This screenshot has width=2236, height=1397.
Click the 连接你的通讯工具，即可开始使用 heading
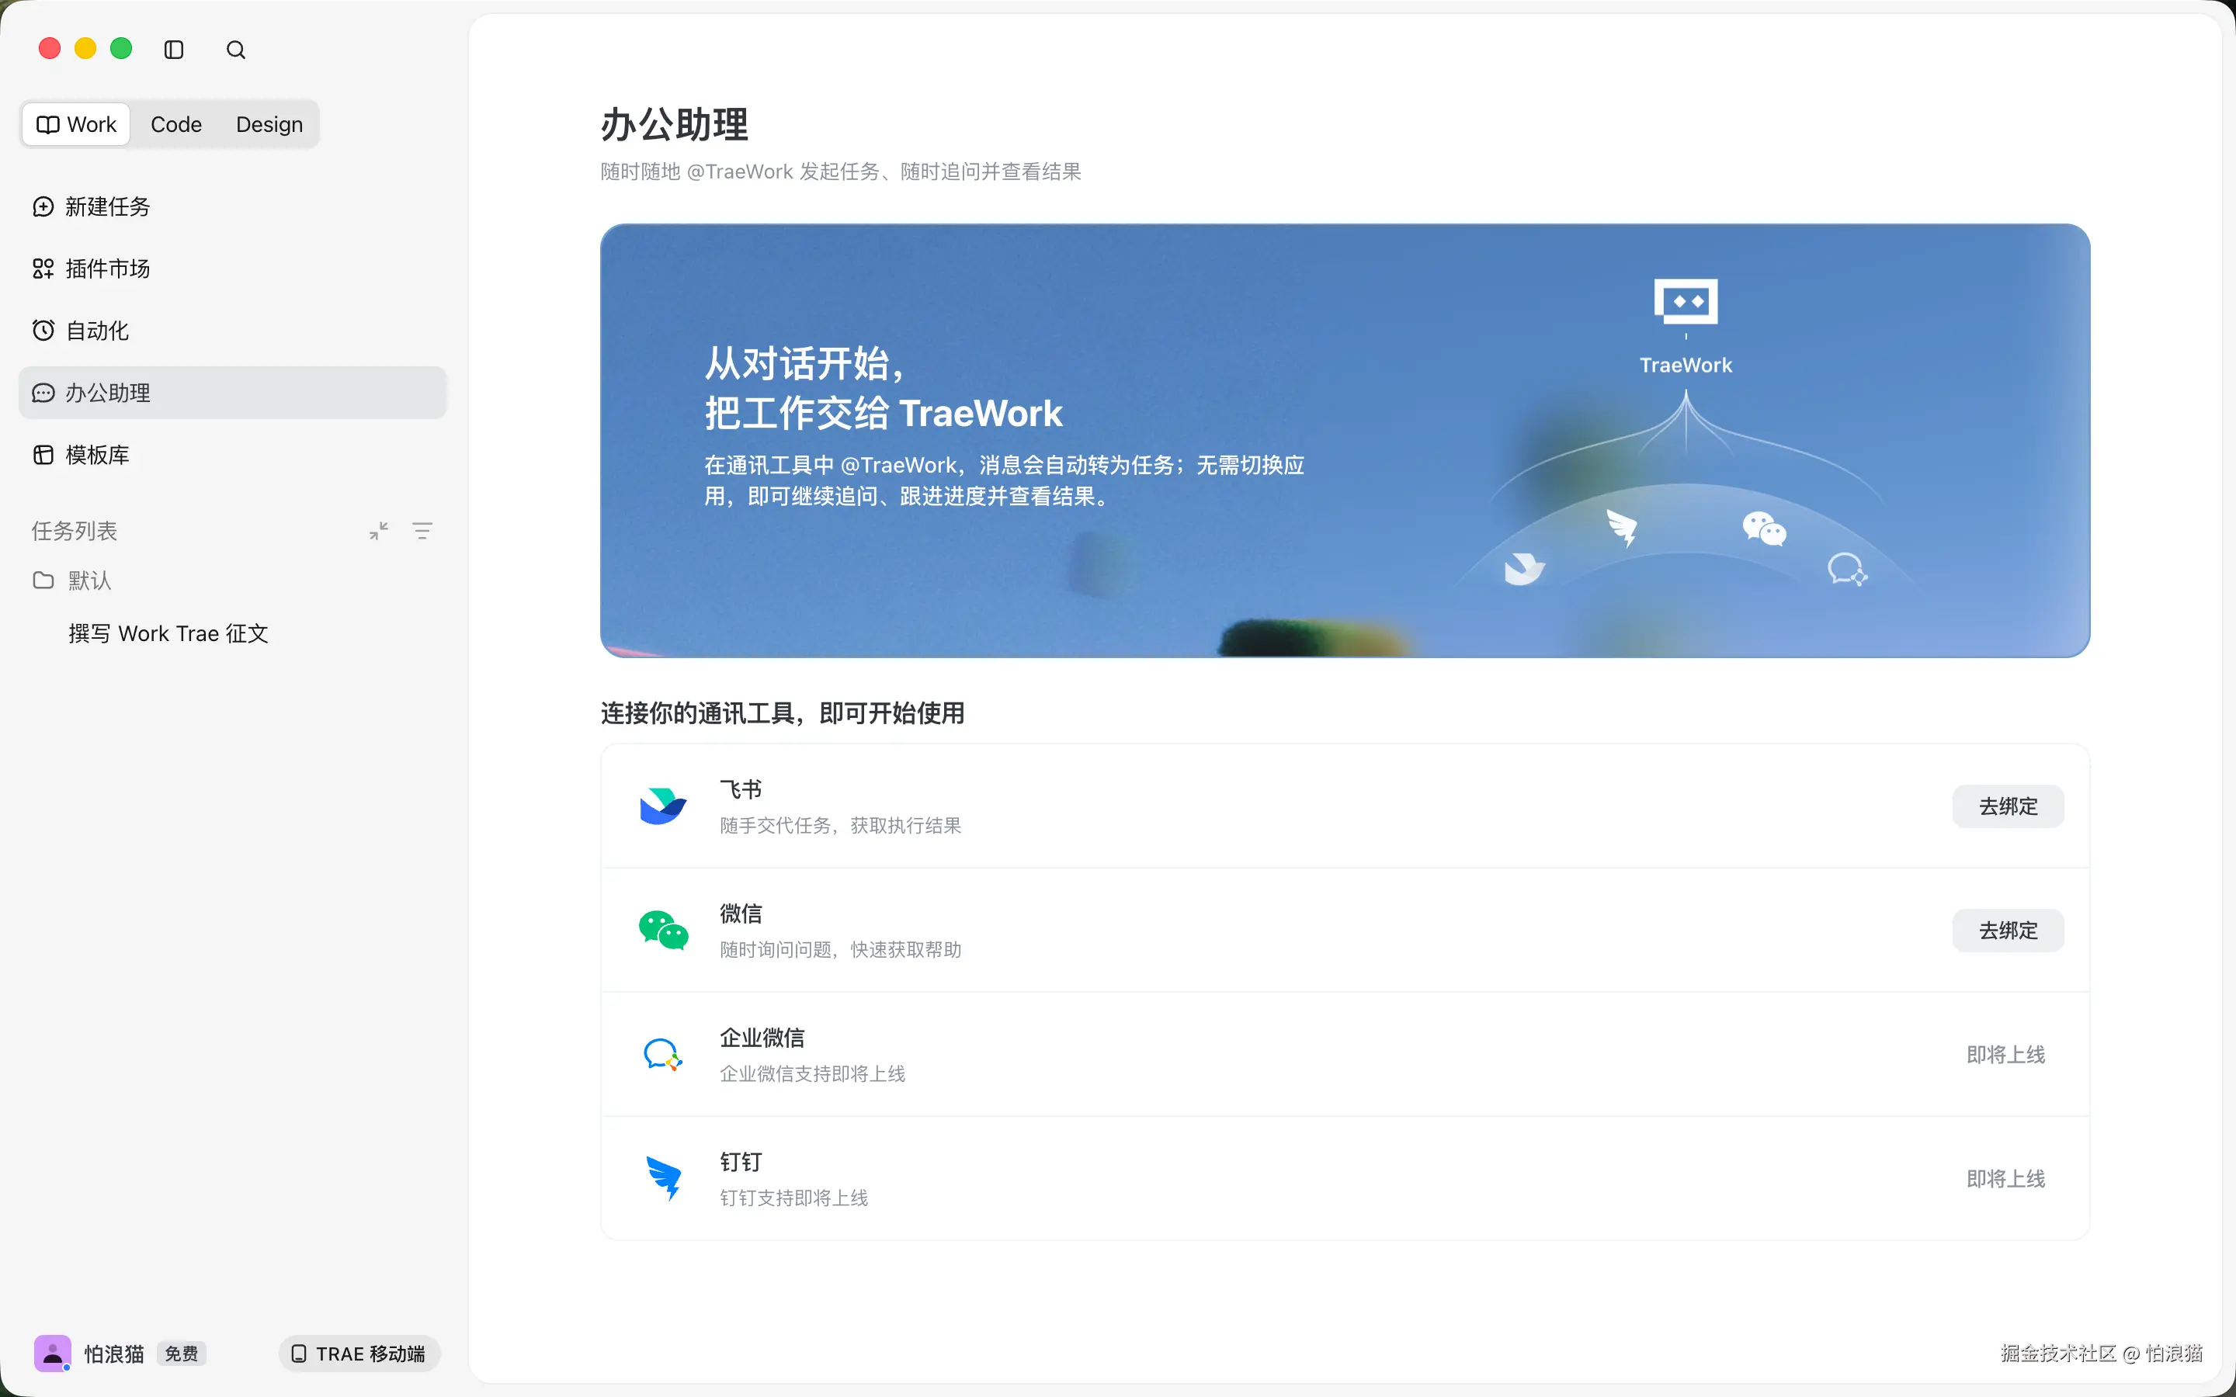[783, 713]
